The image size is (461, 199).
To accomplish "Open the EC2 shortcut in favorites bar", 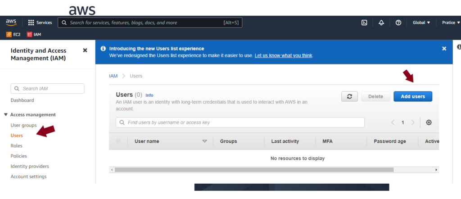I will pyautogui.click(x=13, y=34).
